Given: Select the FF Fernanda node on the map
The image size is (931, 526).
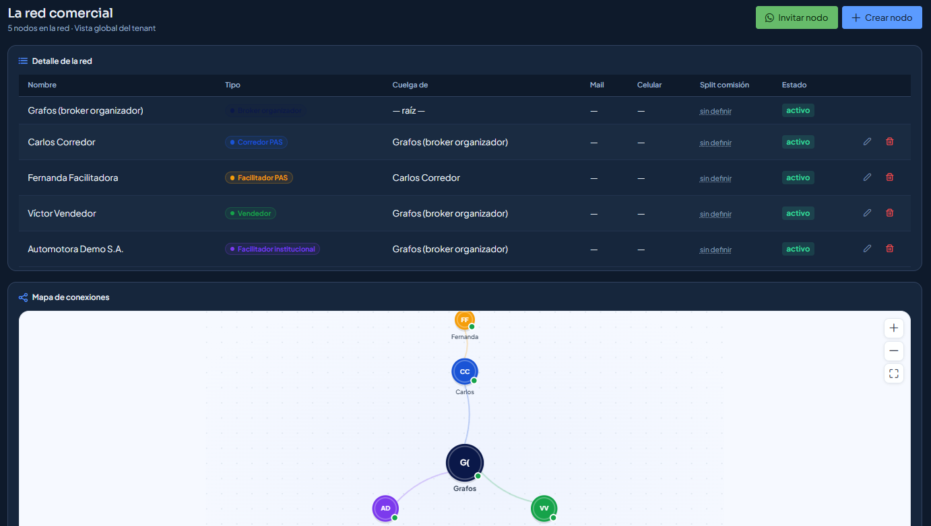Looking at the screenshot, I should (465, 320).
